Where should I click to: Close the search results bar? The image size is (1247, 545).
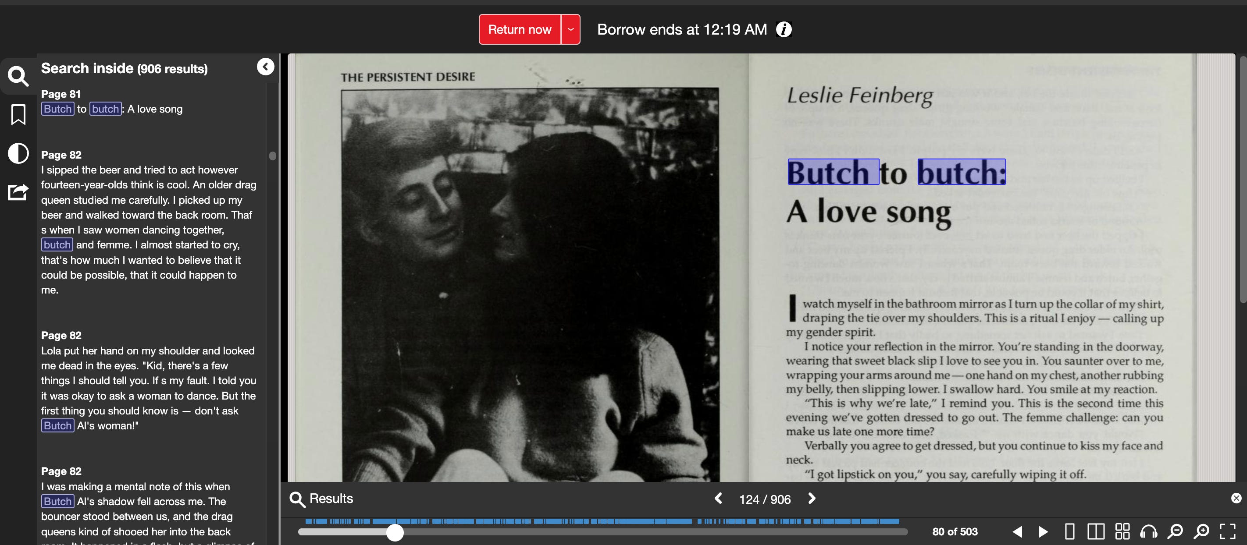coord(1236,498)
